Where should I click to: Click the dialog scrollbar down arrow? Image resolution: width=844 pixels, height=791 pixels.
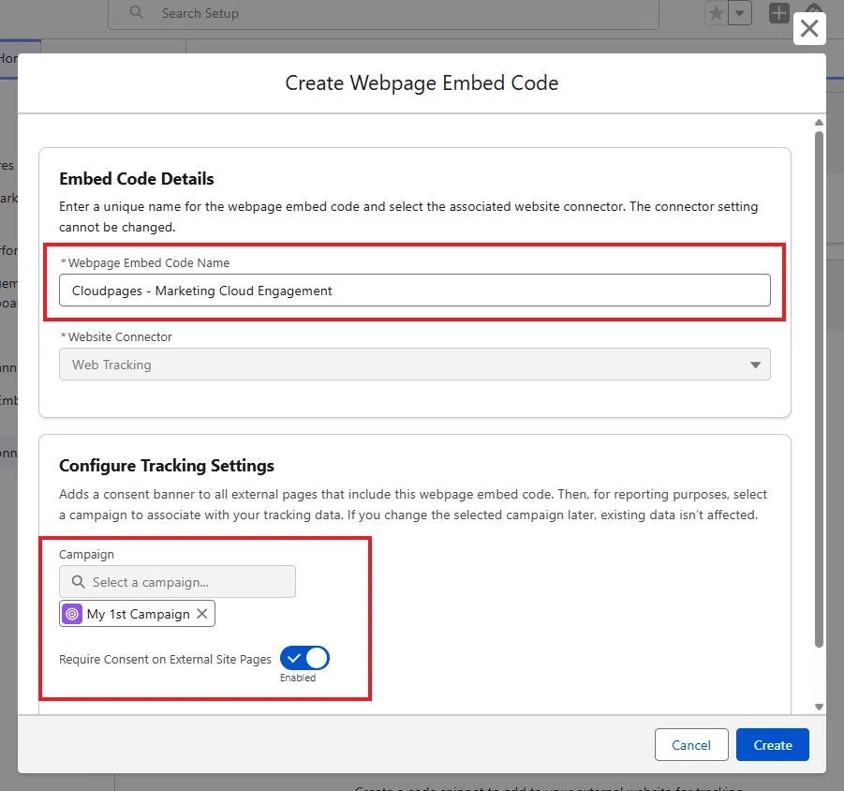(x=819, y=707)
